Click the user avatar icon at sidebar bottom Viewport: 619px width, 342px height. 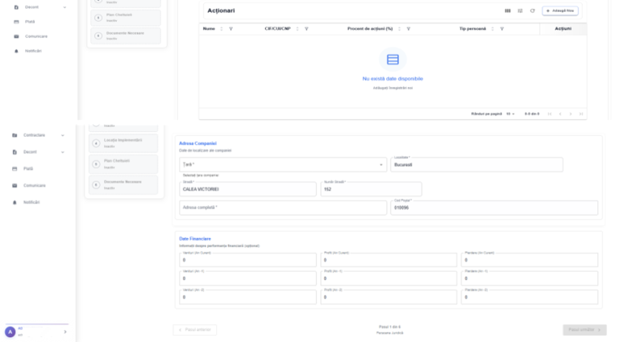click(10, 332)
